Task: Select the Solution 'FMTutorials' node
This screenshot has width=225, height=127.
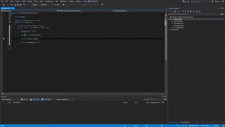Action: pos(182,17)
